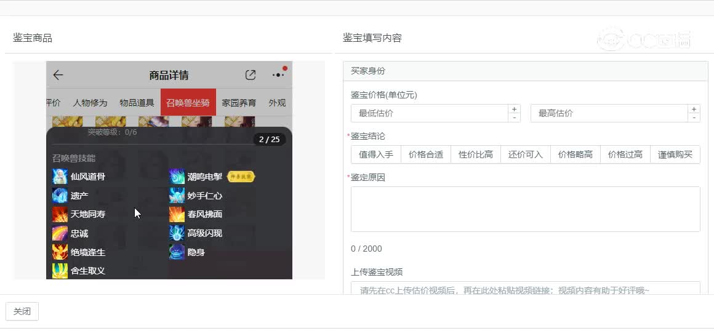Click into the 鉴定原因 text area
Screen dimensions: 714x331
526,209
